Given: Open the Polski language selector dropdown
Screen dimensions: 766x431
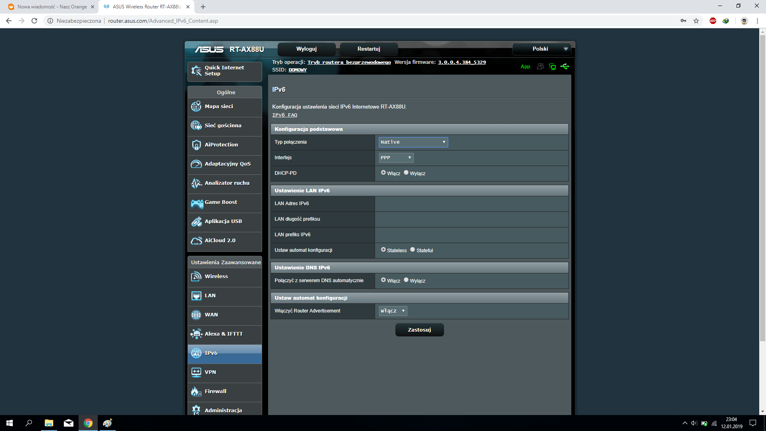Looking at the screenshot, I should coord(541,49).
